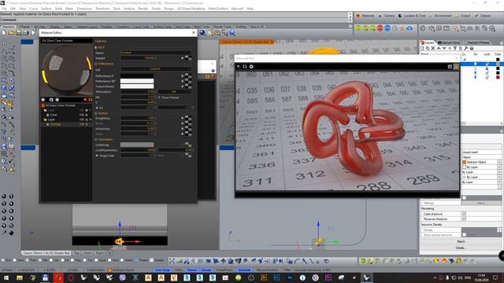Click the Match button in Properties panel
The image size is (504, 283).
pyautogui.click(x=461, y=241)
